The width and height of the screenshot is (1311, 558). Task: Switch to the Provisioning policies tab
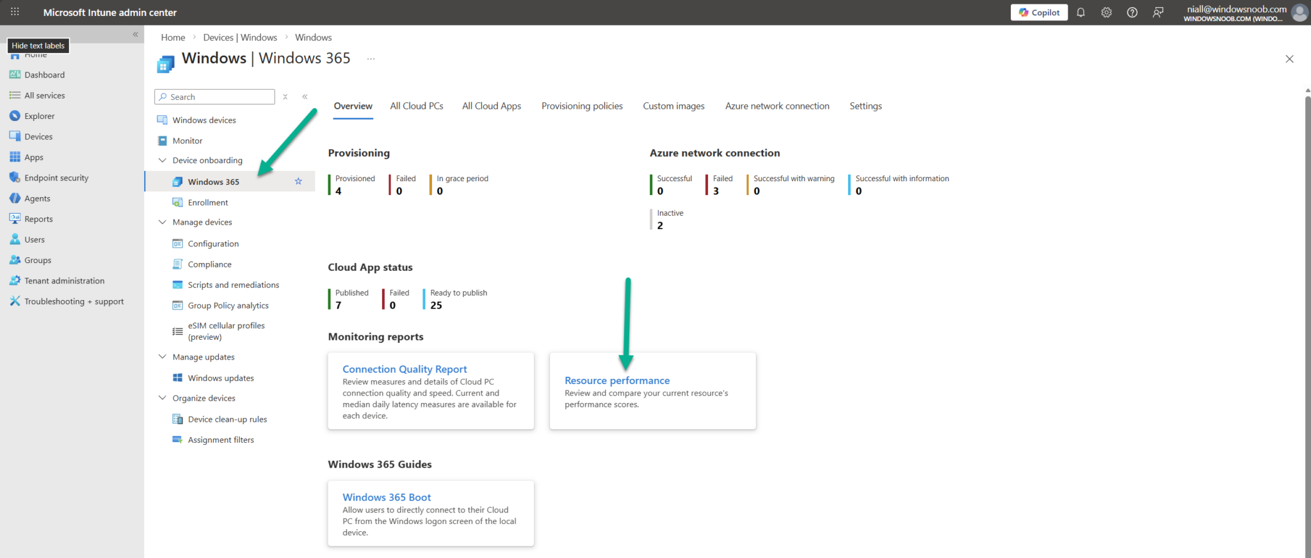(x=582, y=106)
